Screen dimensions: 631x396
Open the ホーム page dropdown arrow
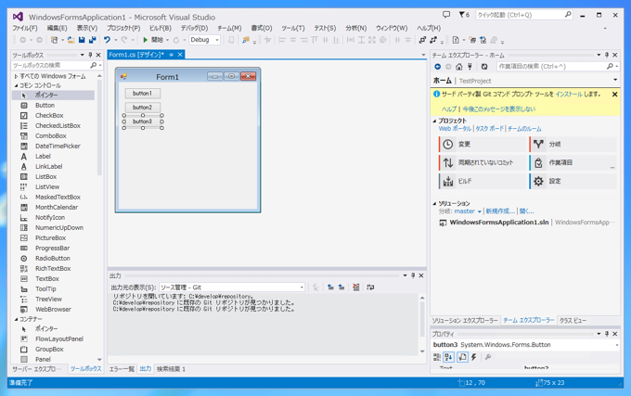615,80
